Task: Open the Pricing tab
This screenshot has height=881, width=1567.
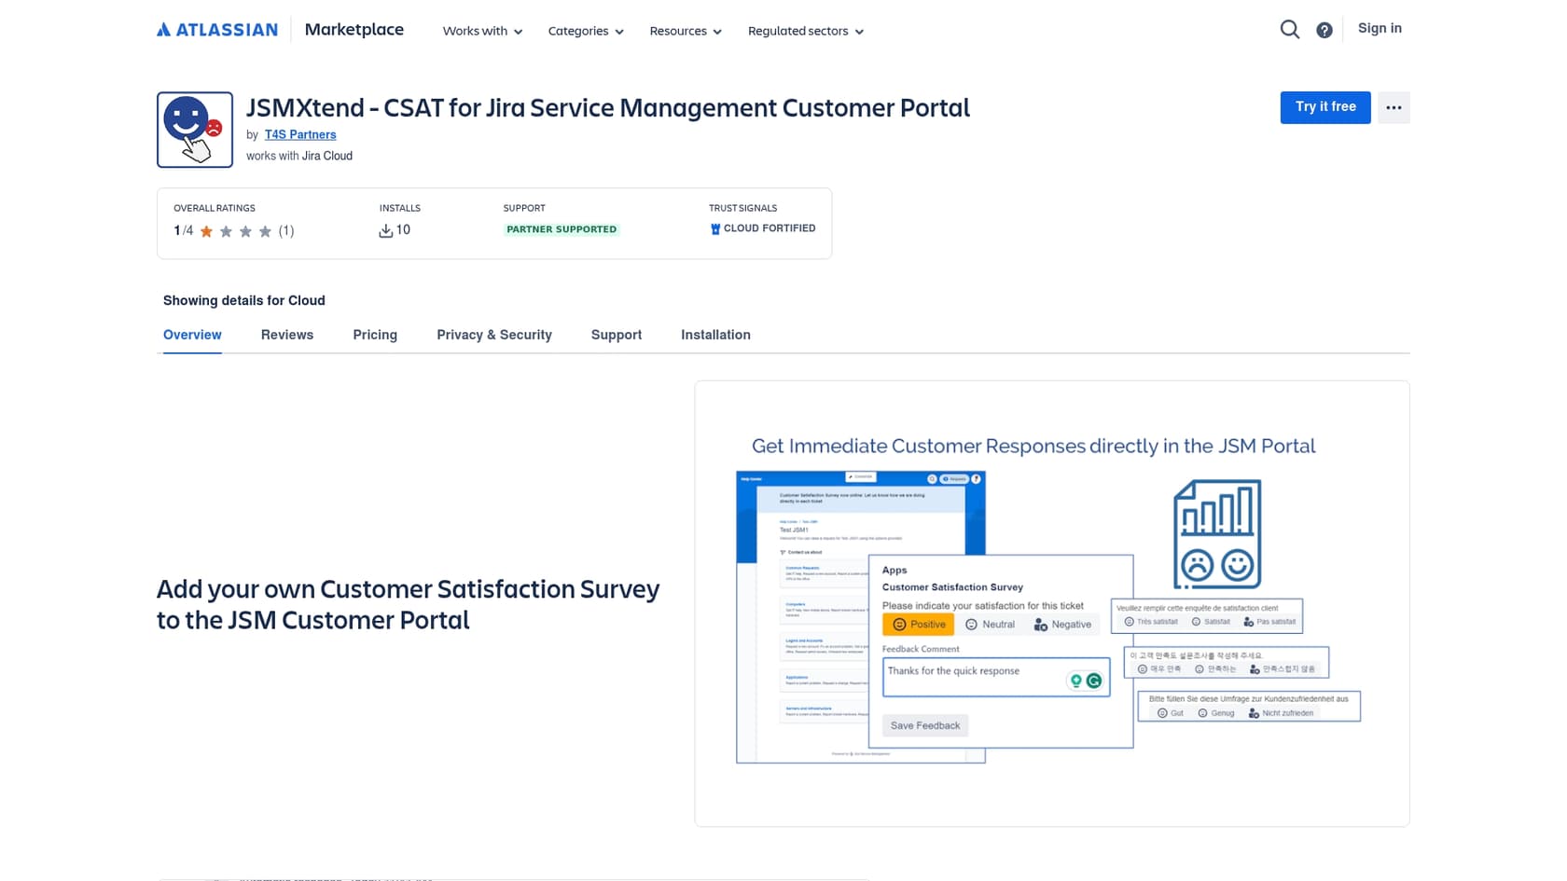Action: (375, 335)
